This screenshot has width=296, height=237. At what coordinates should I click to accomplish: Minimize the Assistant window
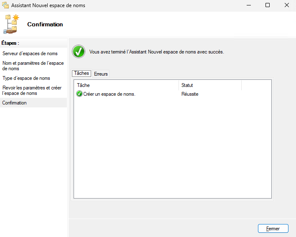click(x=248, y=5)
